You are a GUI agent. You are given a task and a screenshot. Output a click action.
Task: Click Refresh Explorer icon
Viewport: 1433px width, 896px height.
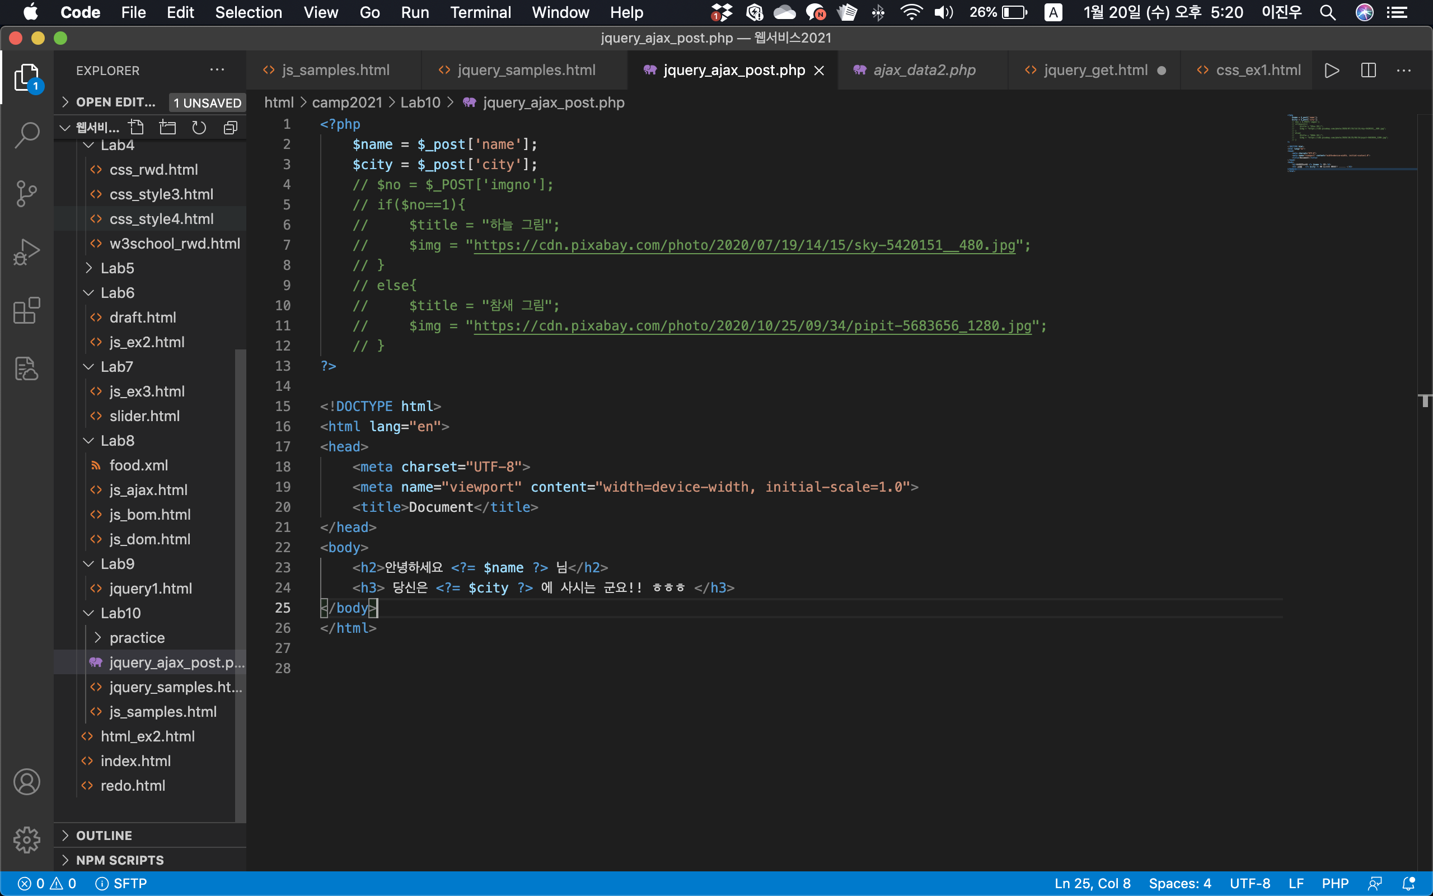coord(199,128)
